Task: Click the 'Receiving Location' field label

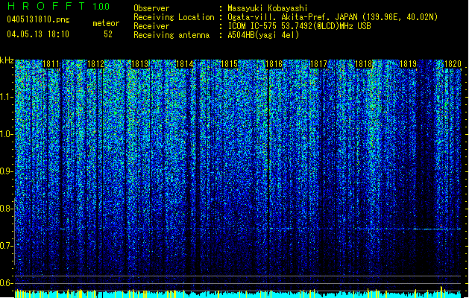Action: tap(174, 17)
